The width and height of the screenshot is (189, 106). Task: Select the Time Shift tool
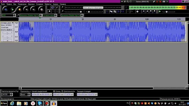click(53, 11)
